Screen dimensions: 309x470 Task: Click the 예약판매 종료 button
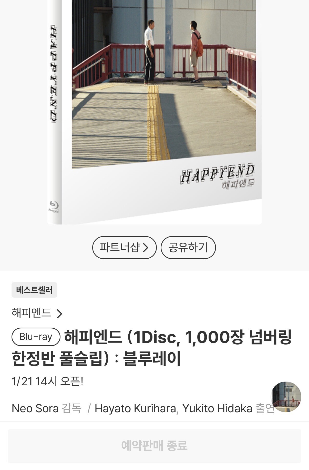(154, 446)
